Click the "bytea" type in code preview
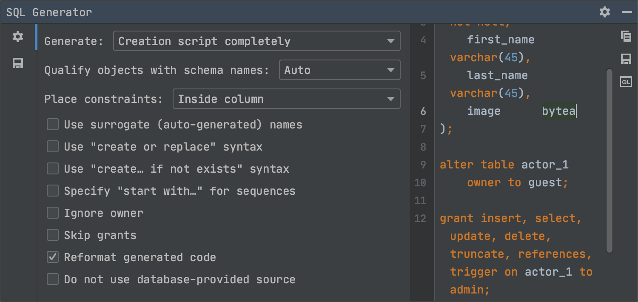The width and height of the screenshot is (638, 302). [x=558, y=111]
